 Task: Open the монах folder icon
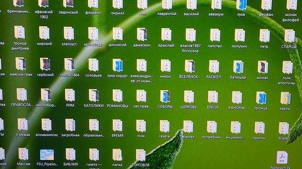[x=263, y=67]
